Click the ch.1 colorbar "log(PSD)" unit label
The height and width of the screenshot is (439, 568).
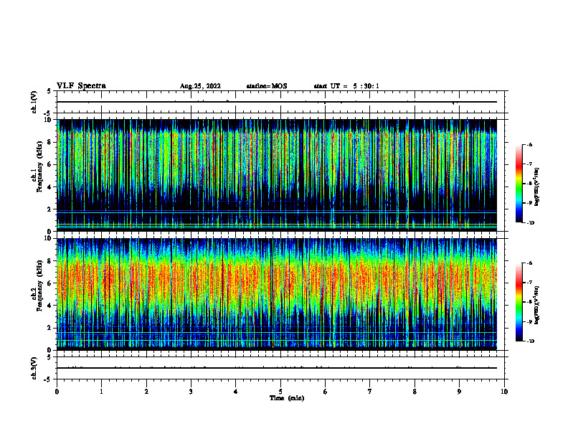point(538,187)
